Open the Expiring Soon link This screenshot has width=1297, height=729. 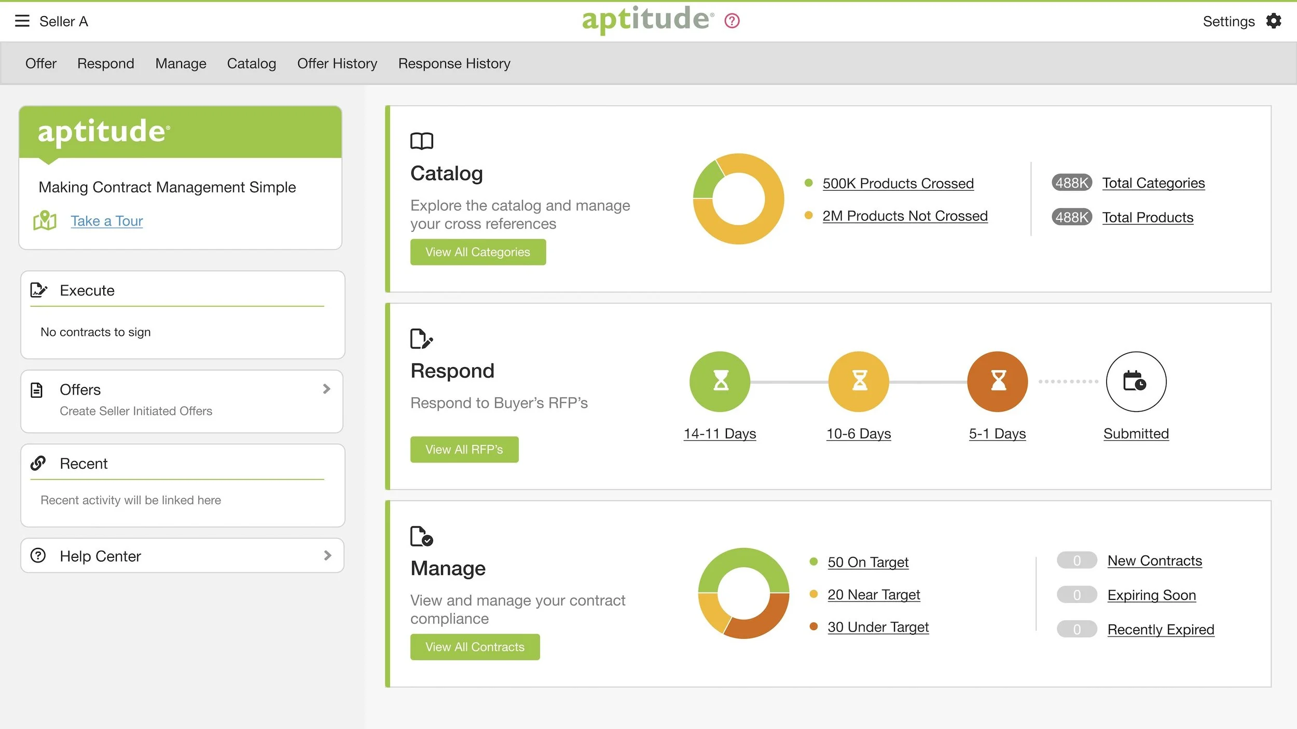(x=1151, y=595)
